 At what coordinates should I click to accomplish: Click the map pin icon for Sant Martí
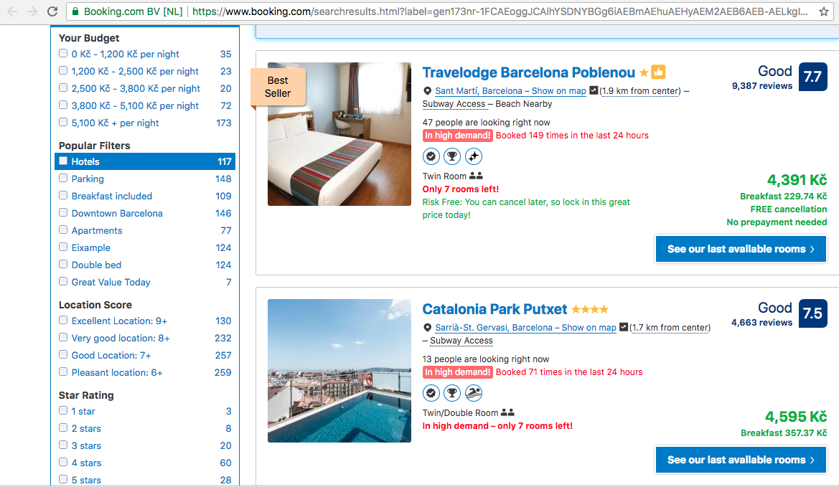(x=427, y=91)
